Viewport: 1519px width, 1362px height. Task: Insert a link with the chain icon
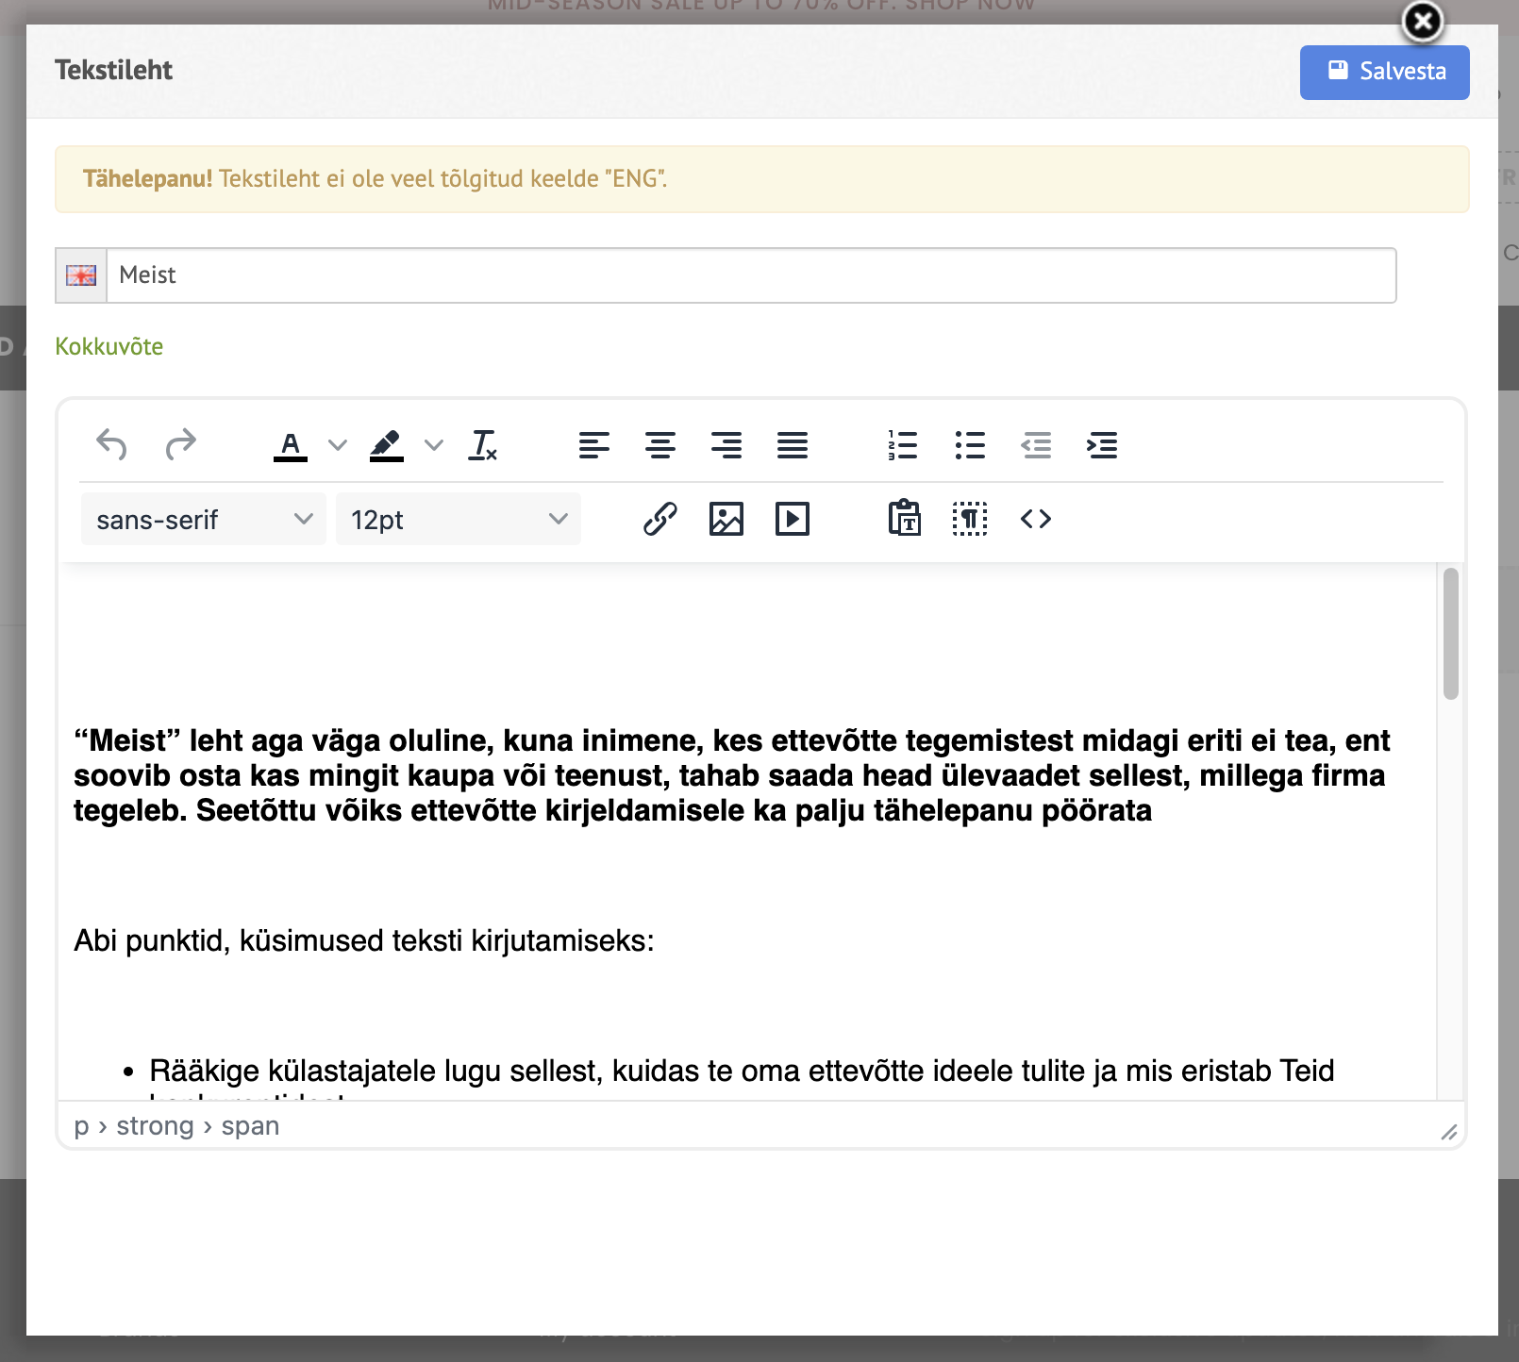[x=660, y=519]
